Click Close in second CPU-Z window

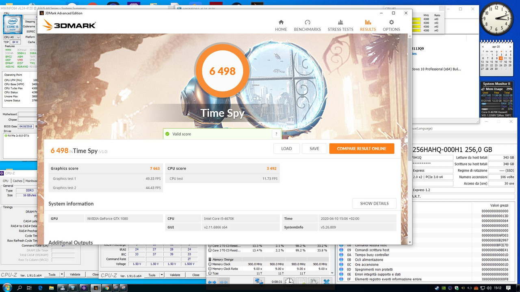coord(196,275)
